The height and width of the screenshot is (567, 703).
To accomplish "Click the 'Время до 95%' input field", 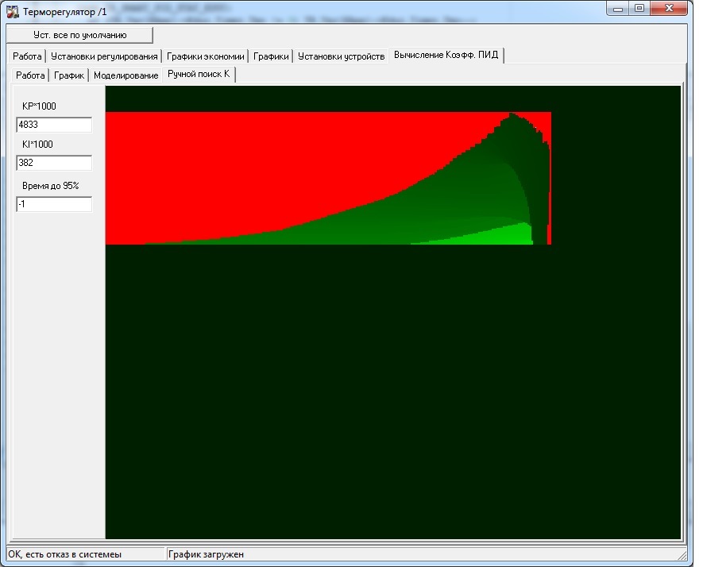I will click(54, 204).
